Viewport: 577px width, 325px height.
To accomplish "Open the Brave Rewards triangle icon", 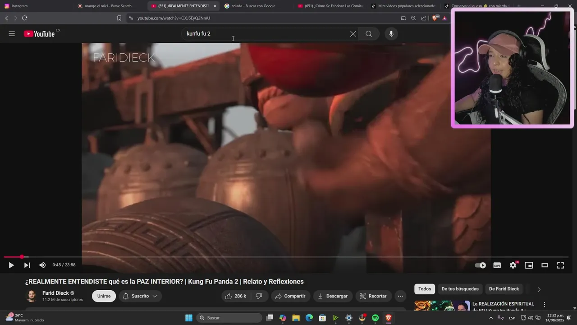I will tap(445, 18).
